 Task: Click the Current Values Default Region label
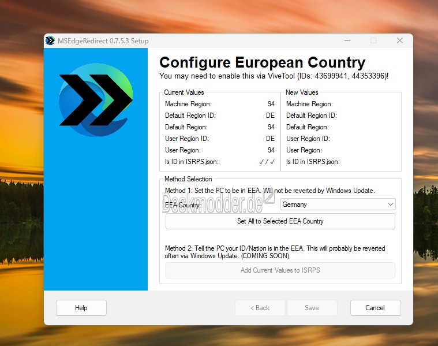click(186, 127)
